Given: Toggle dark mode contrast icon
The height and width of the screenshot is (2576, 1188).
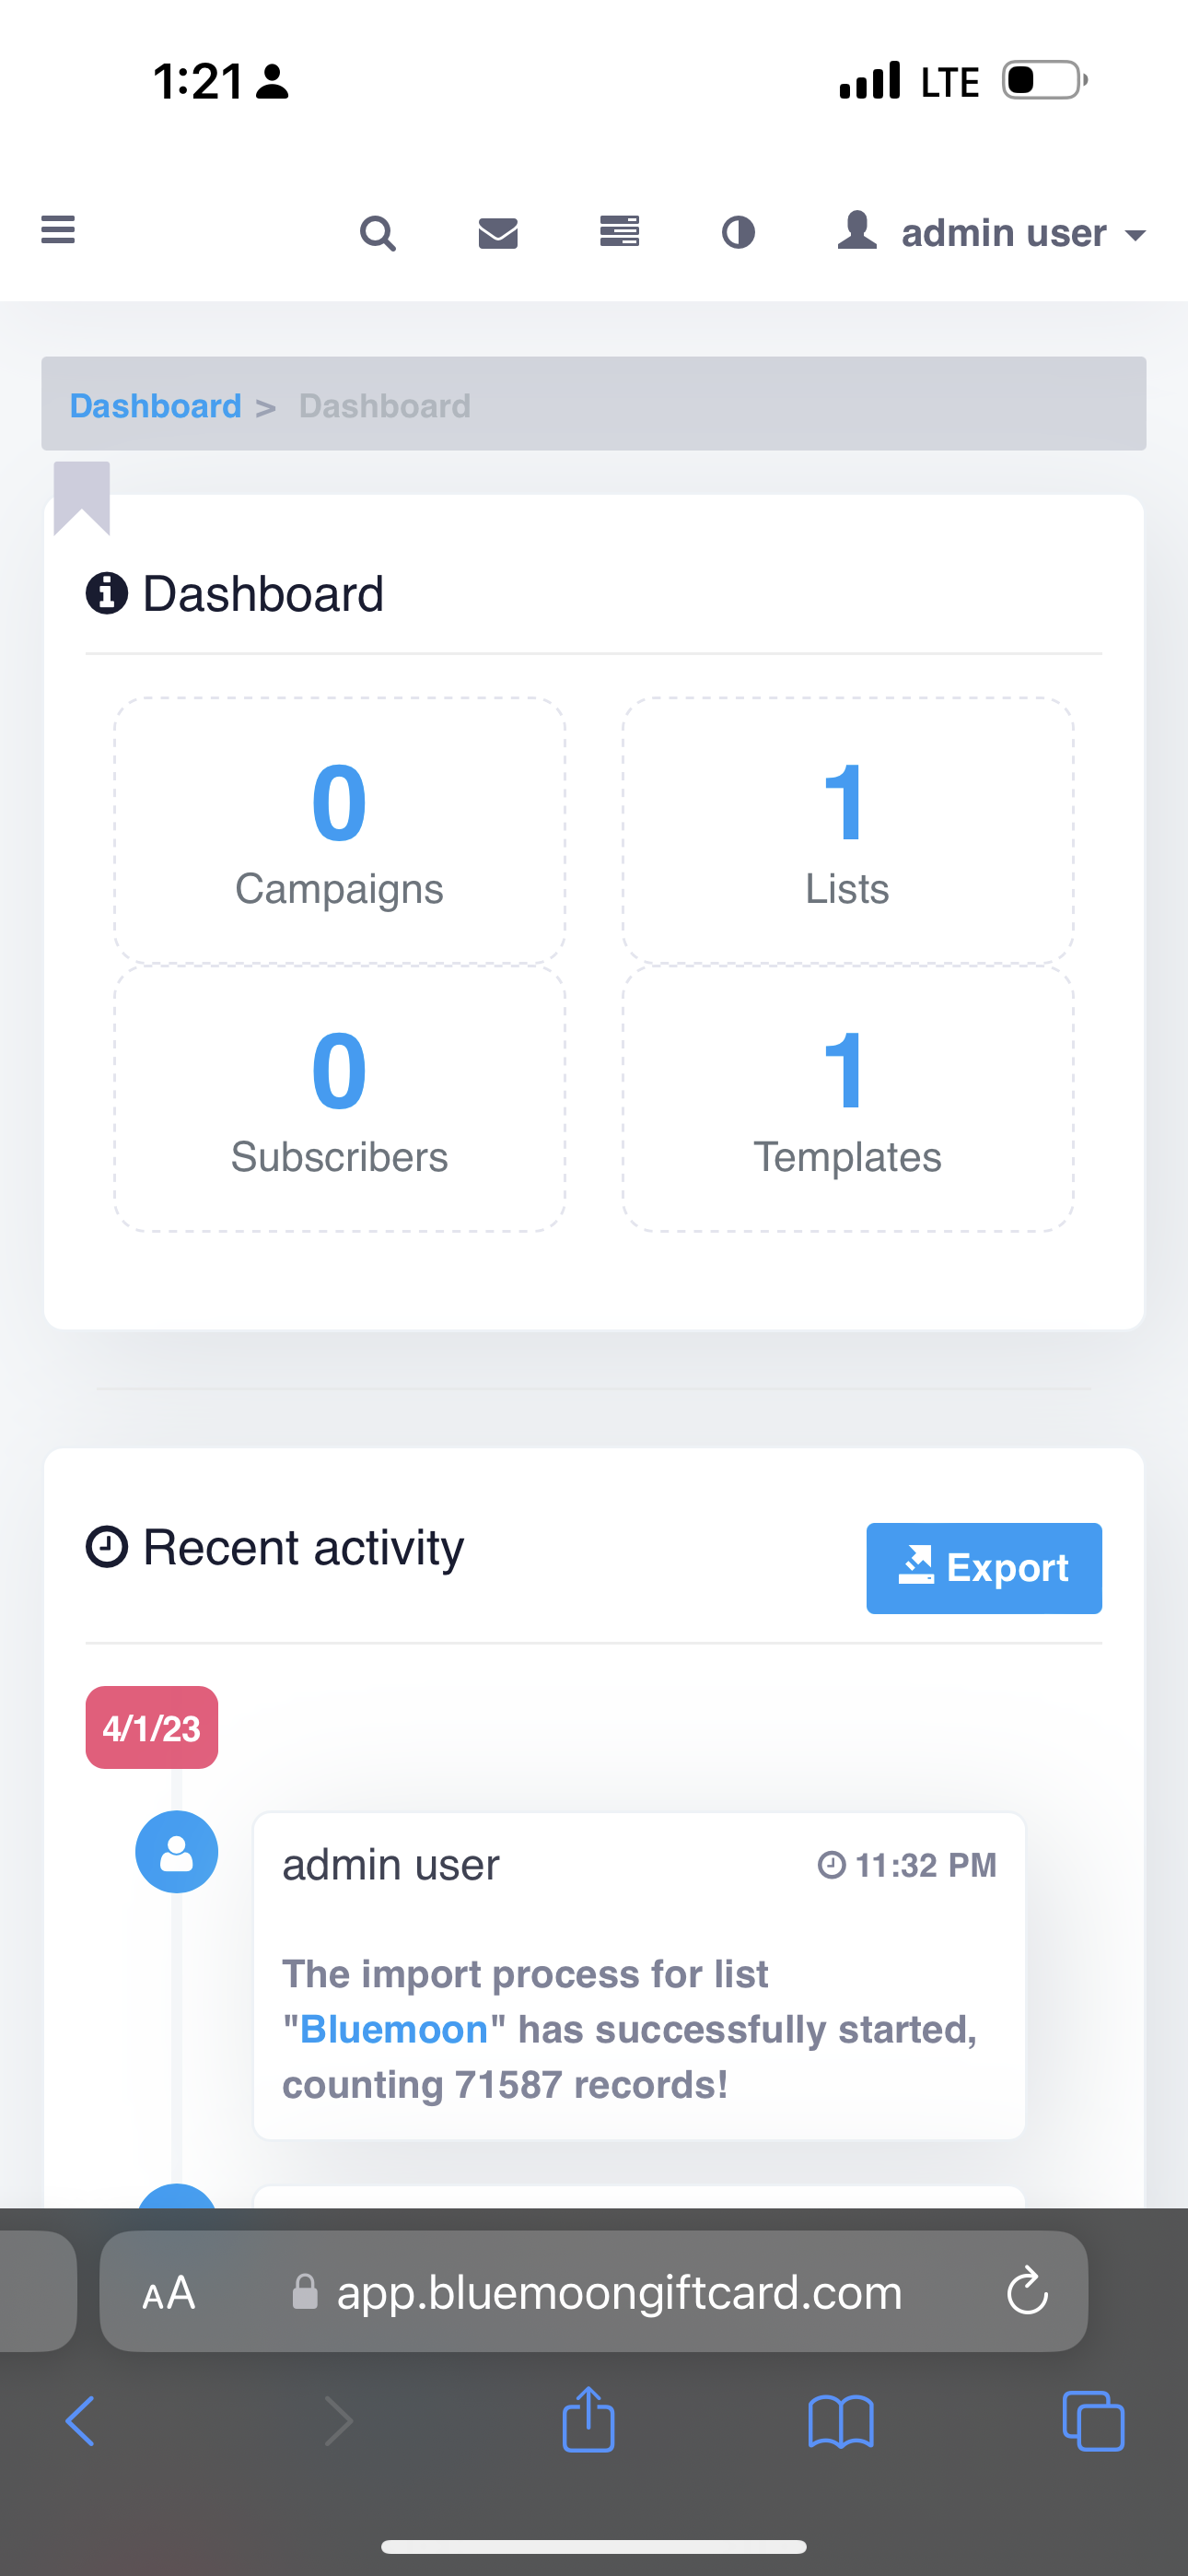Looking at the screenshot, I should [x=739, y=233].
